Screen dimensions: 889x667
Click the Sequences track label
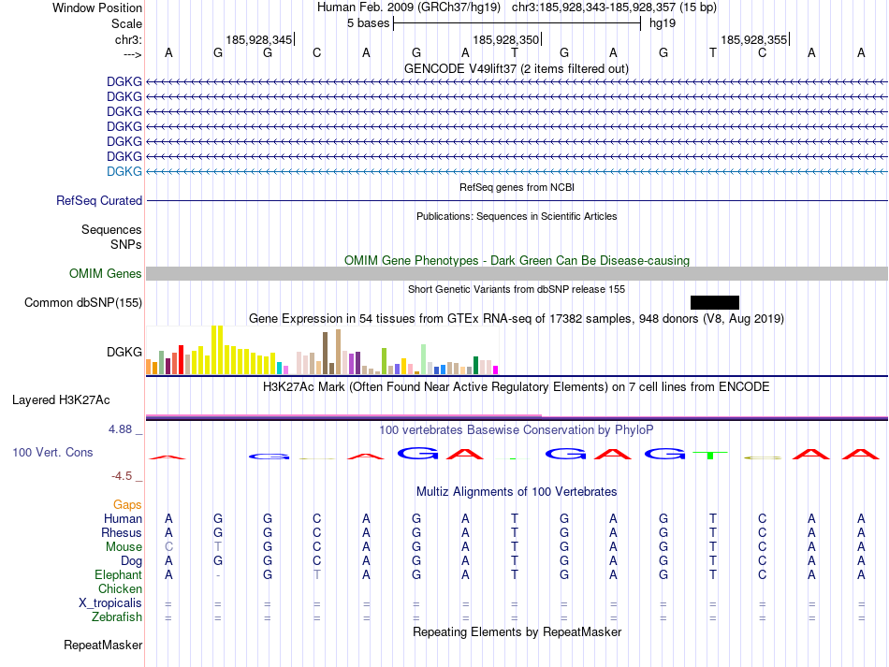click(111, 229)
